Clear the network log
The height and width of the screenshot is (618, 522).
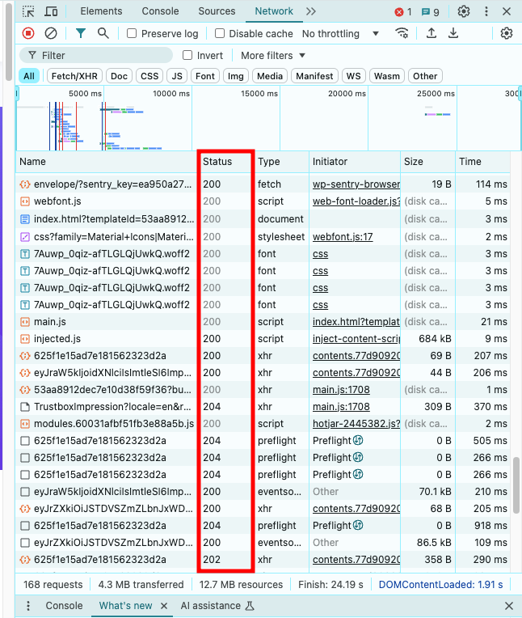[x=51, y=33]
